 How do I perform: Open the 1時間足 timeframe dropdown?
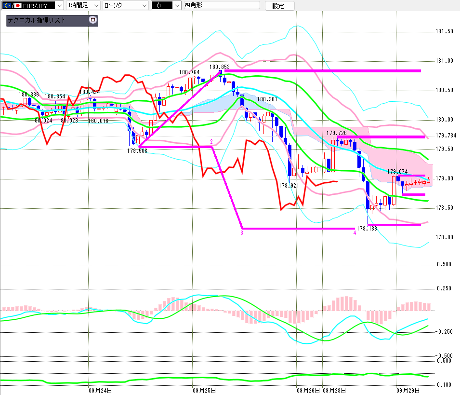click(x=83, y=6)
